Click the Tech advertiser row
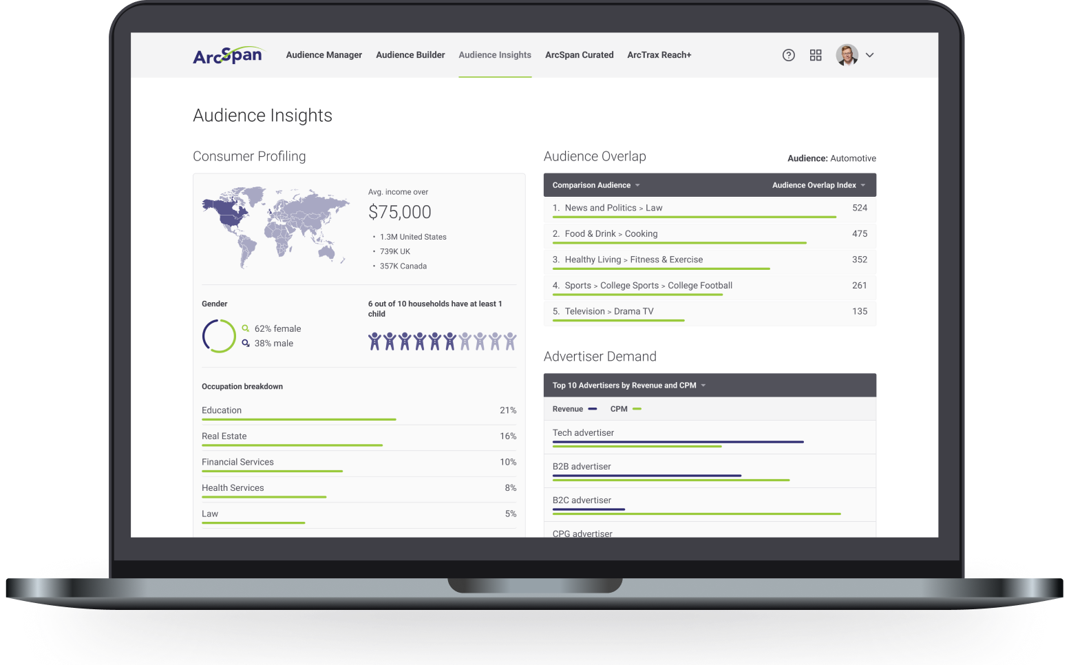The image size is (1071, 665). pyautogui.click(x=710, y=437)
